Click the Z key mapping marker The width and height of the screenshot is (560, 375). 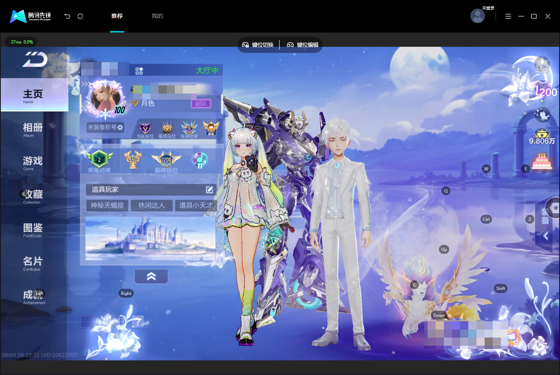530,219
